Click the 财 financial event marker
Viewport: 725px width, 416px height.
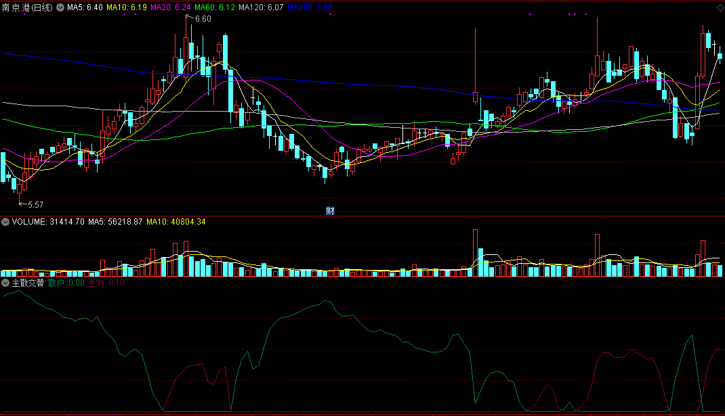330,211
